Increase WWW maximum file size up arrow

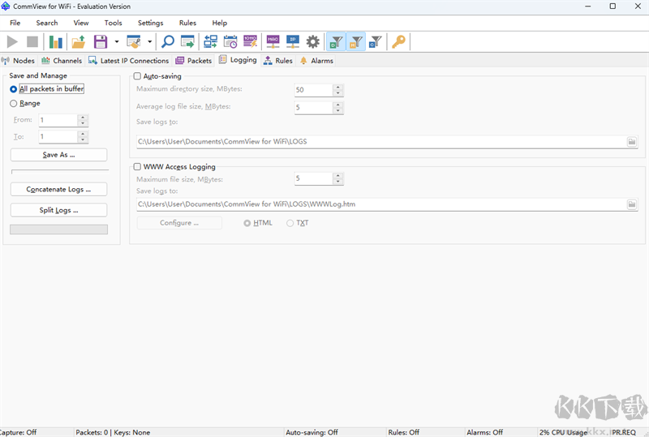click(x=338, y=176)
